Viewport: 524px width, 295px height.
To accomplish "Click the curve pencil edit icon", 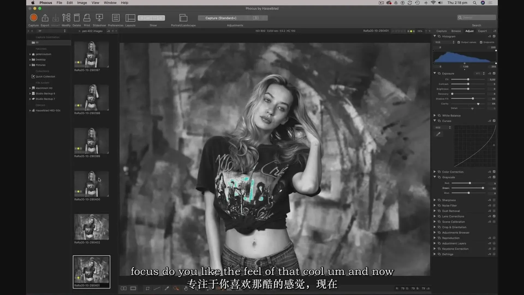I will pos(438,134).
